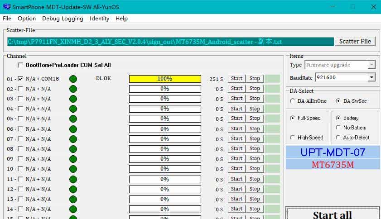
Task: Click the green status light on channel 05
Action: pos(73,119)
